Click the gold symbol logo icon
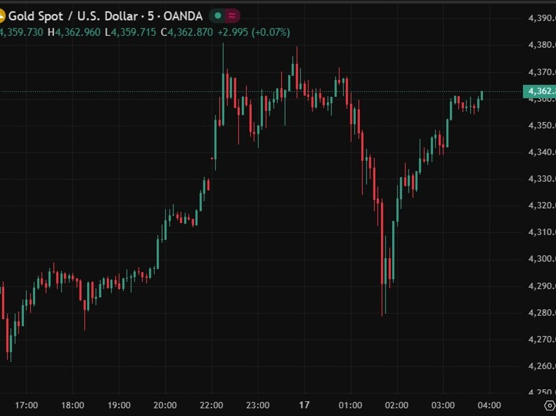556x416 pixels. coord(2,15)
